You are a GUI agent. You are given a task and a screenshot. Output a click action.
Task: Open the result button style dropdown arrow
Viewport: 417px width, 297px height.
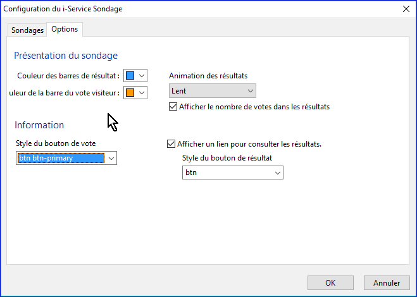(x=277, y=173)
